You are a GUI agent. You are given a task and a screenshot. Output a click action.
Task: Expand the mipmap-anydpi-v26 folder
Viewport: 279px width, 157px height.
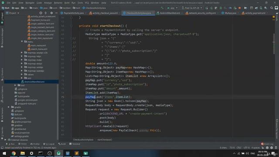[x=22, y=53]
